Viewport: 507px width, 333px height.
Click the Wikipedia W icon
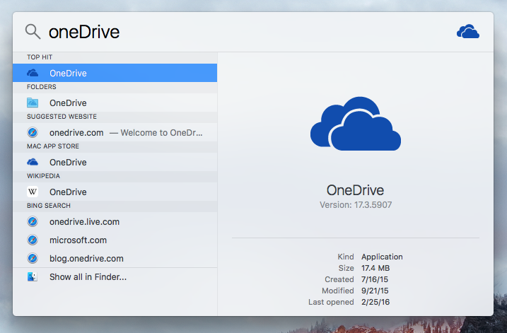[33, 192]
